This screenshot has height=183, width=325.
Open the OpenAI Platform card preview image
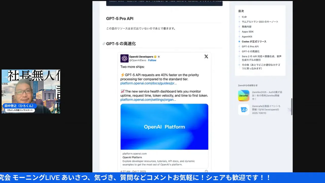coord(164,127)
